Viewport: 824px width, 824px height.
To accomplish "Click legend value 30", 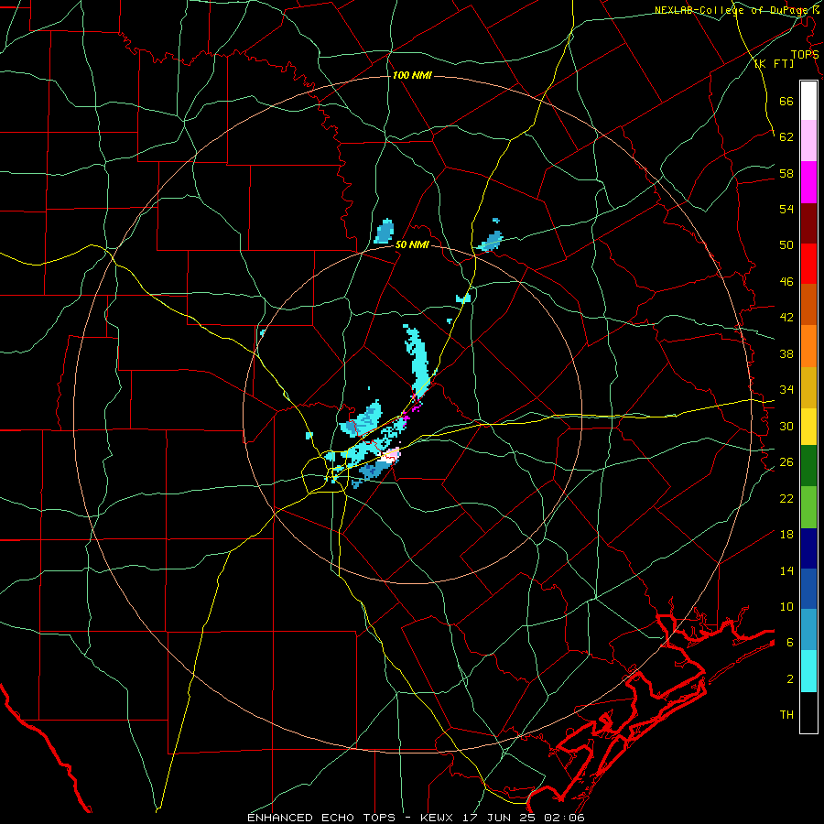I will click(786, 426).
